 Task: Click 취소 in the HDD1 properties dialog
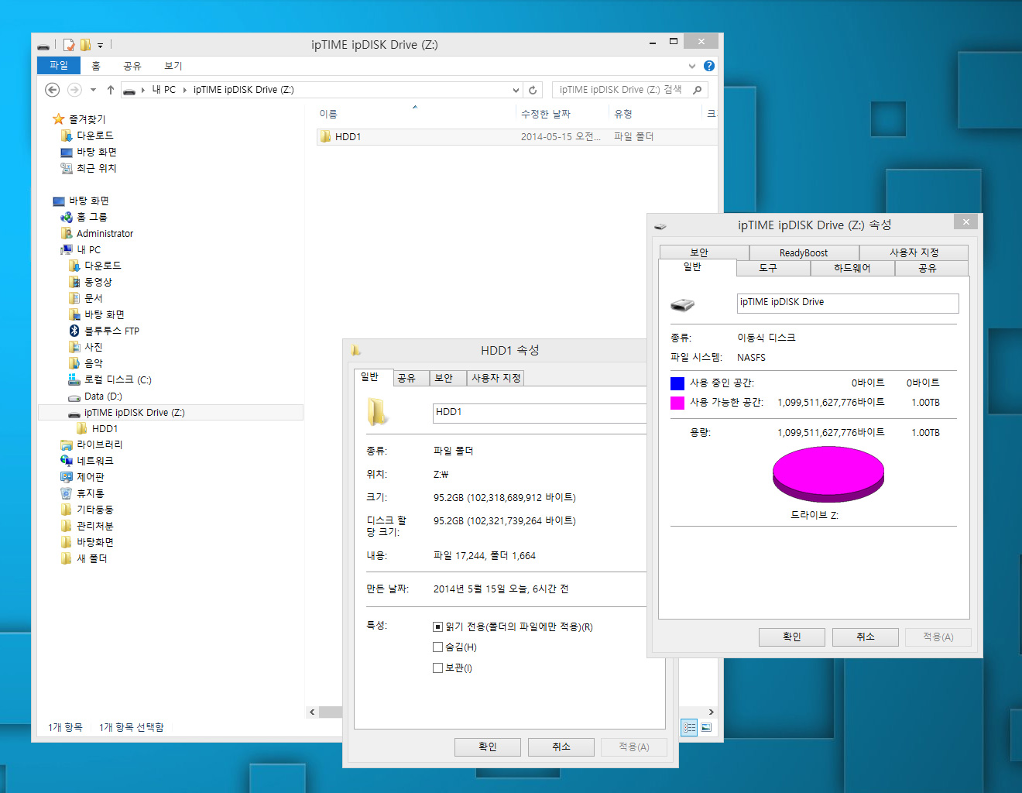[561, 747]
